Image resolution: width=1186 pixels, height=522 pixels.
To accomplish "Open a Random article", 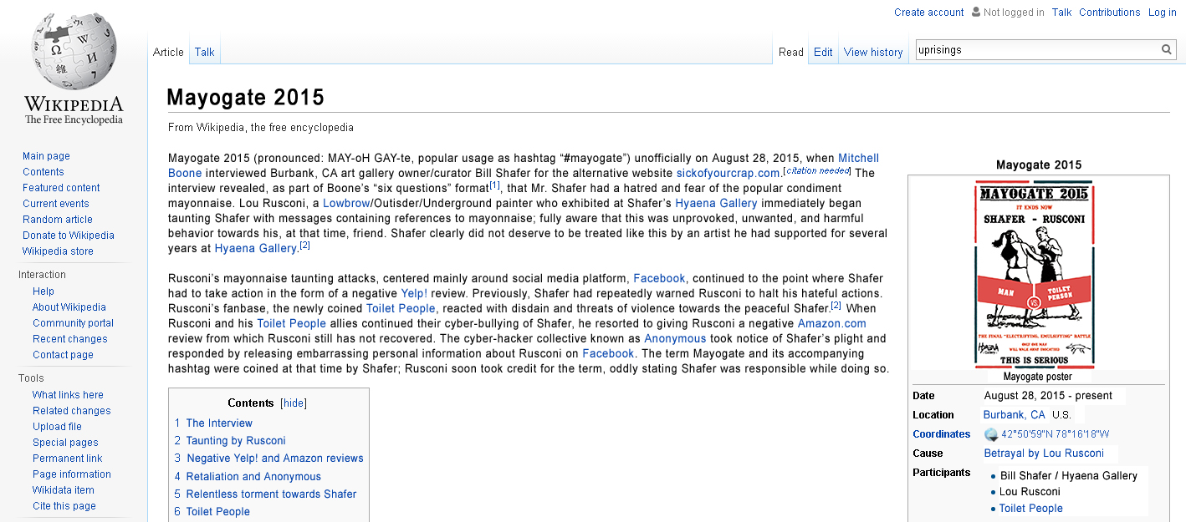I will point(58,220).
